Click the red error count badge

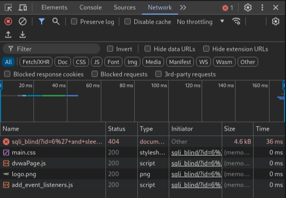pyautogui.click(x=228, y=8)
